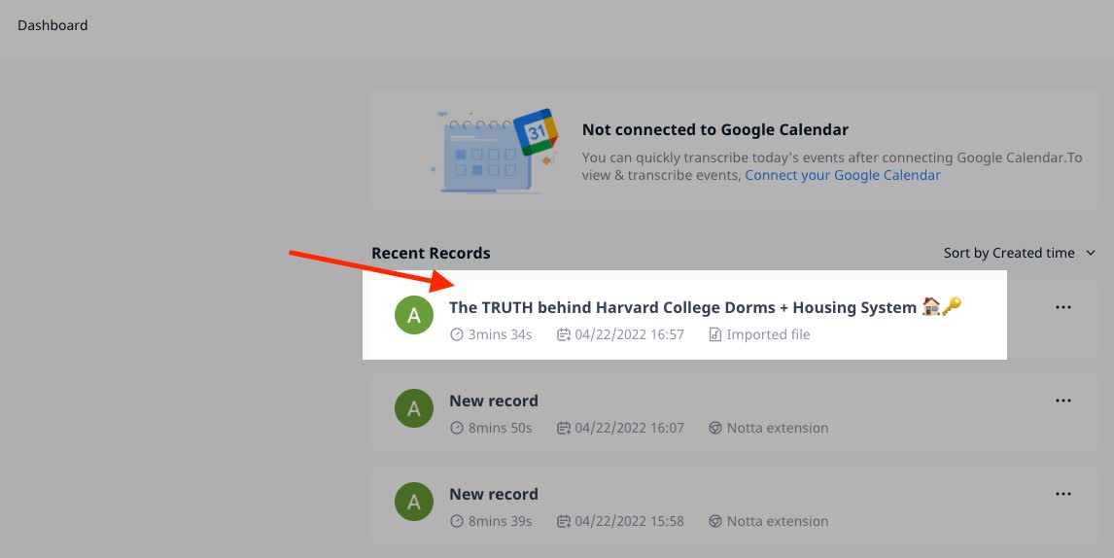Click the Recent Records heading
This screenshot has width=1114, height=558.
(x=431, y=253)
